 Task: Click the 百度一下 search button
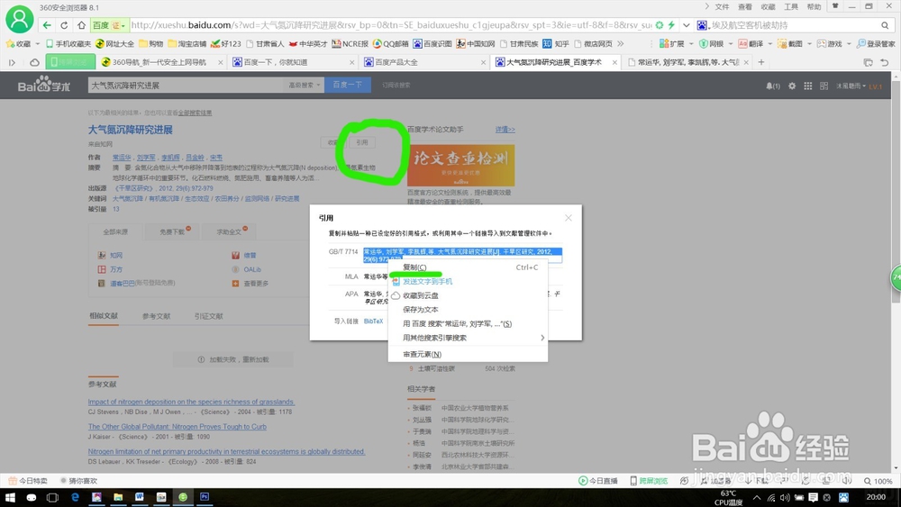348,85
